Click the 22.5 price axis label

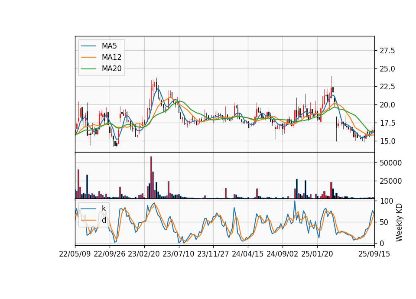pos(387,87)
